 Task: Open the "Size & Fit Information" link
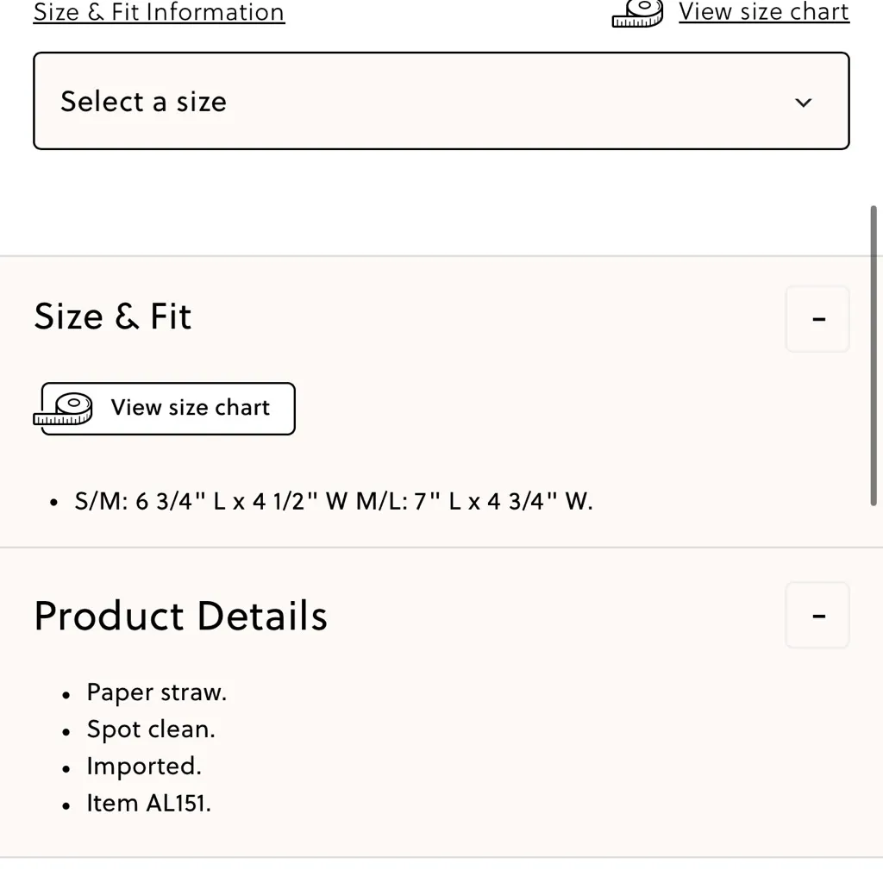coord(158,12)
